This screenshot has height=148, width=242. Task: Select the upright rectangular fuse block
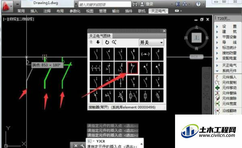145,96
